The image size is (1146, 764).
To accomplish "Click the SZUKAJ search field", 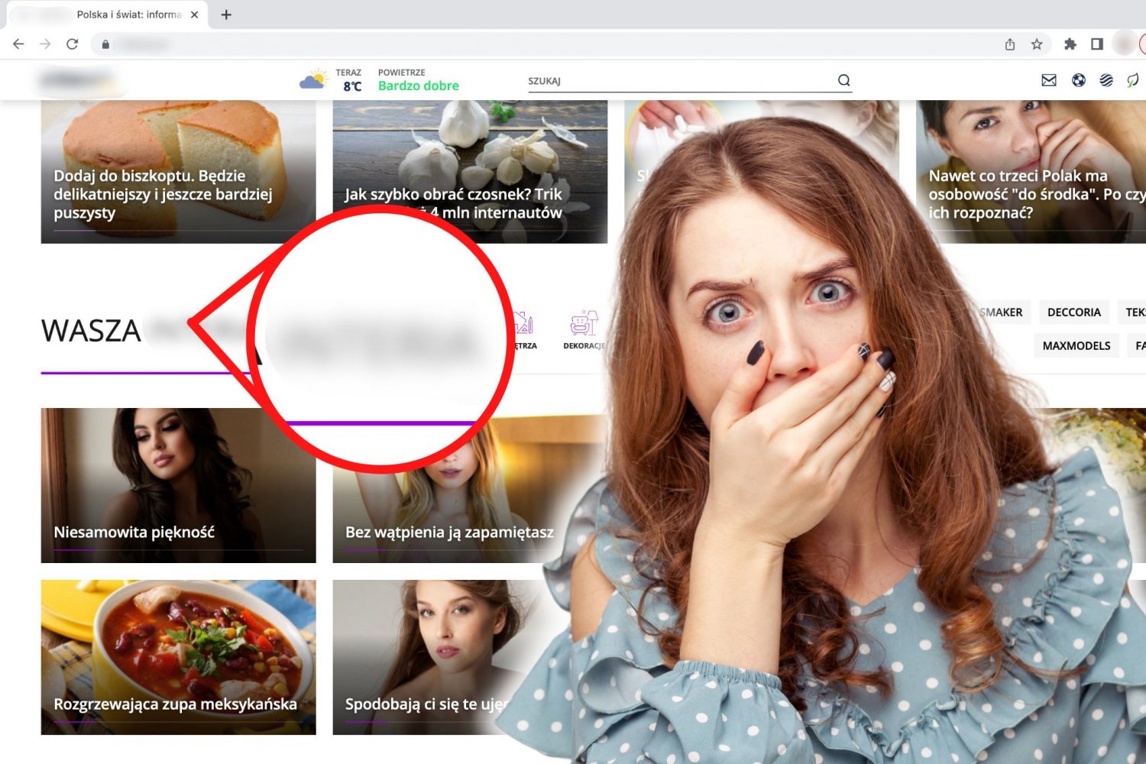I will (x=680, y=81).
